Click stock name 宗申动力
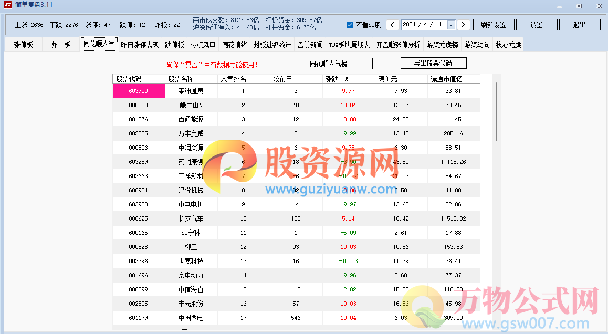The height and width of the screenshot is (334, 608). pyautogui.click(x=191, y=275)
